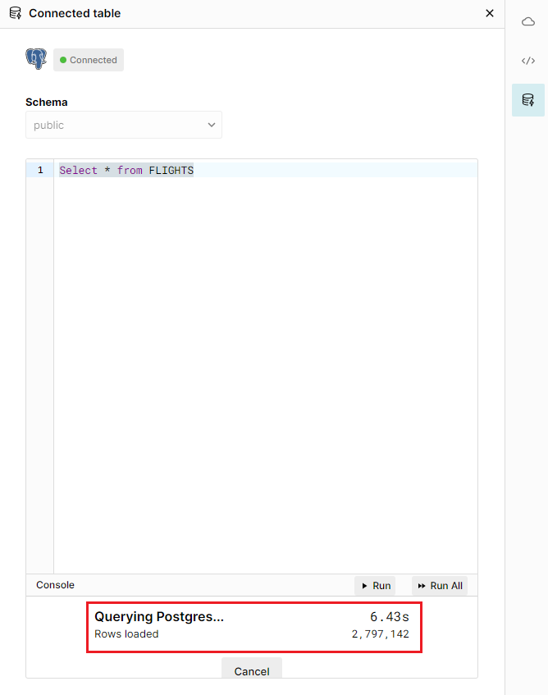Expand schema list using chevron arrow

click(212, 126)
